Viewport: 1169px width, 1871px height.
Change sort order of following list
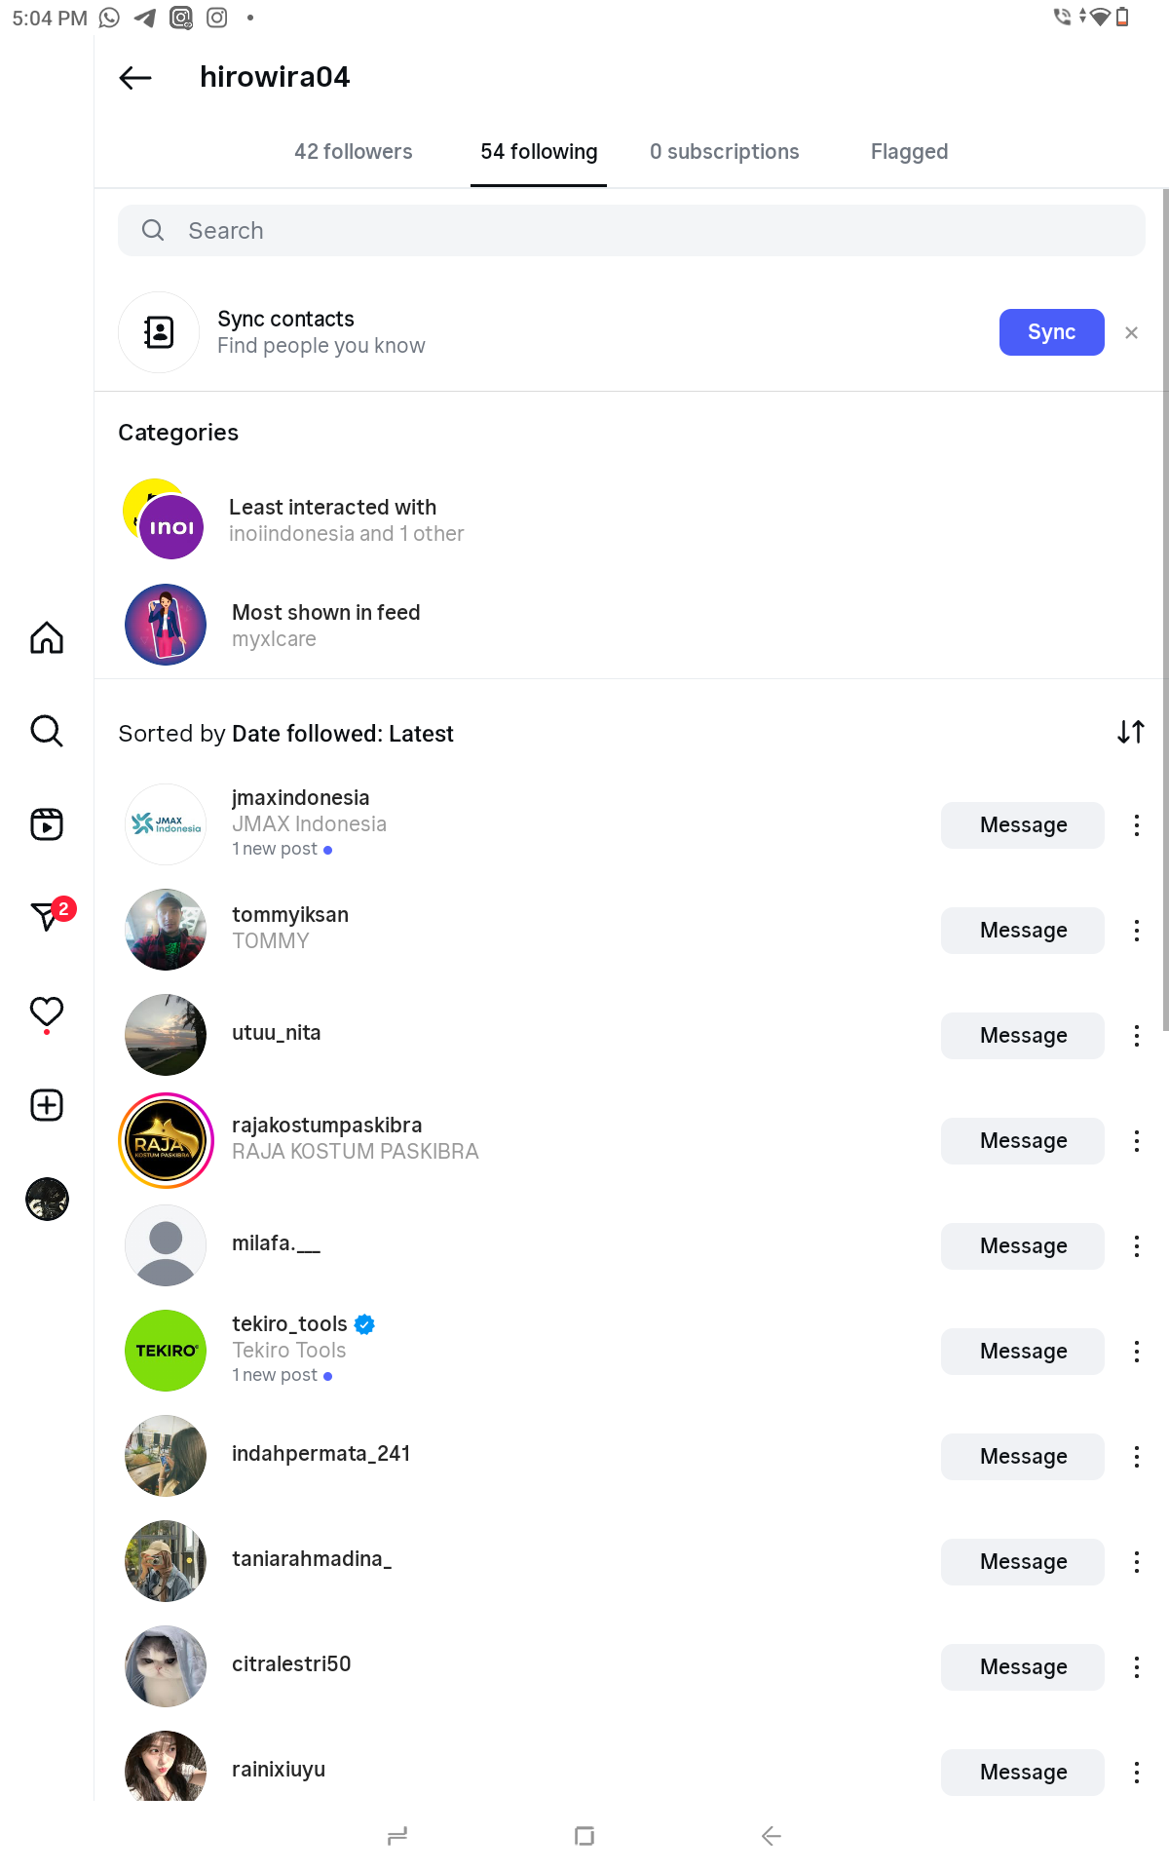point(1130,732)
